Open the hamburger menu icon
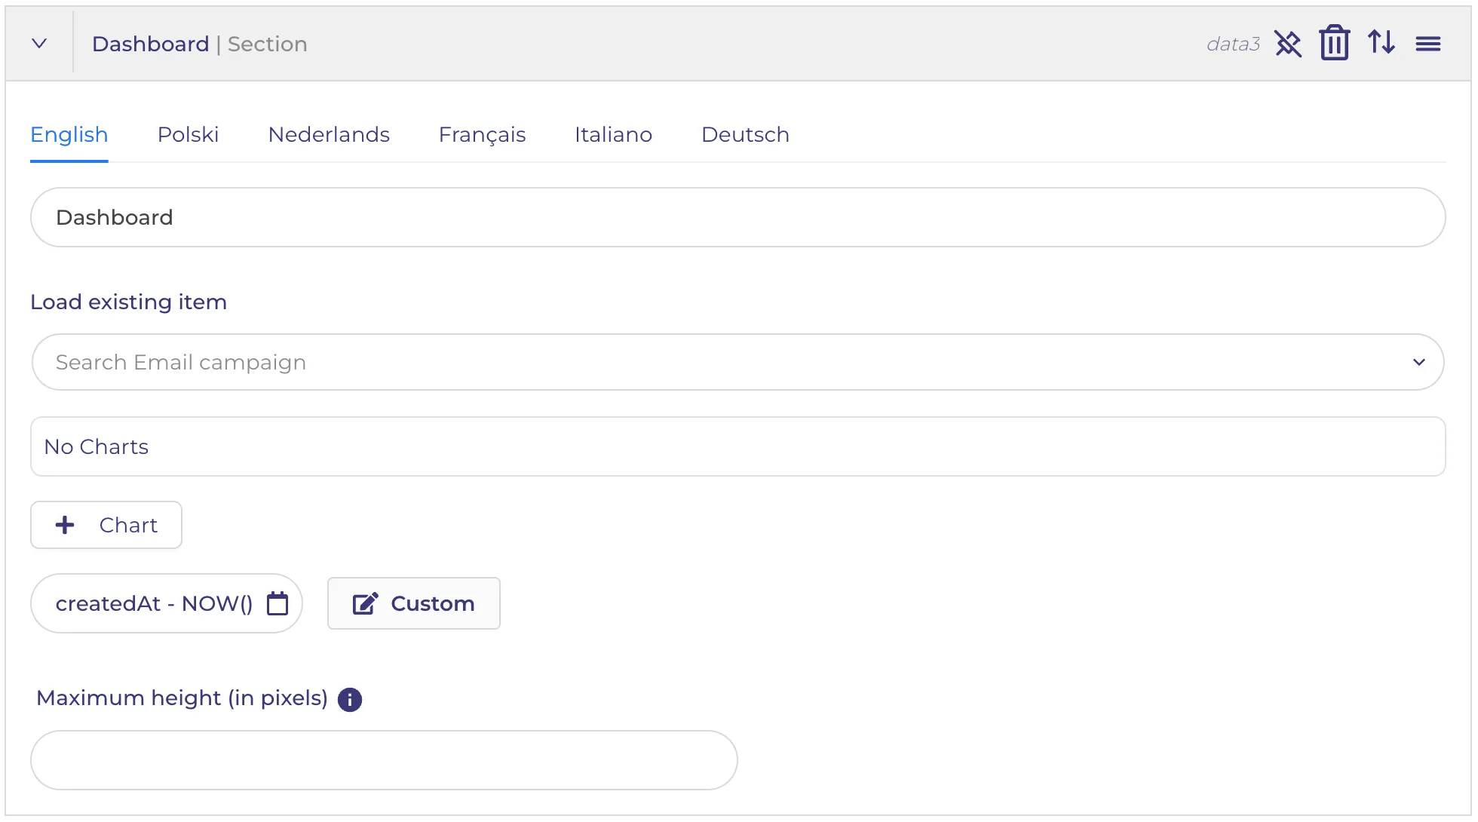 1428,44
